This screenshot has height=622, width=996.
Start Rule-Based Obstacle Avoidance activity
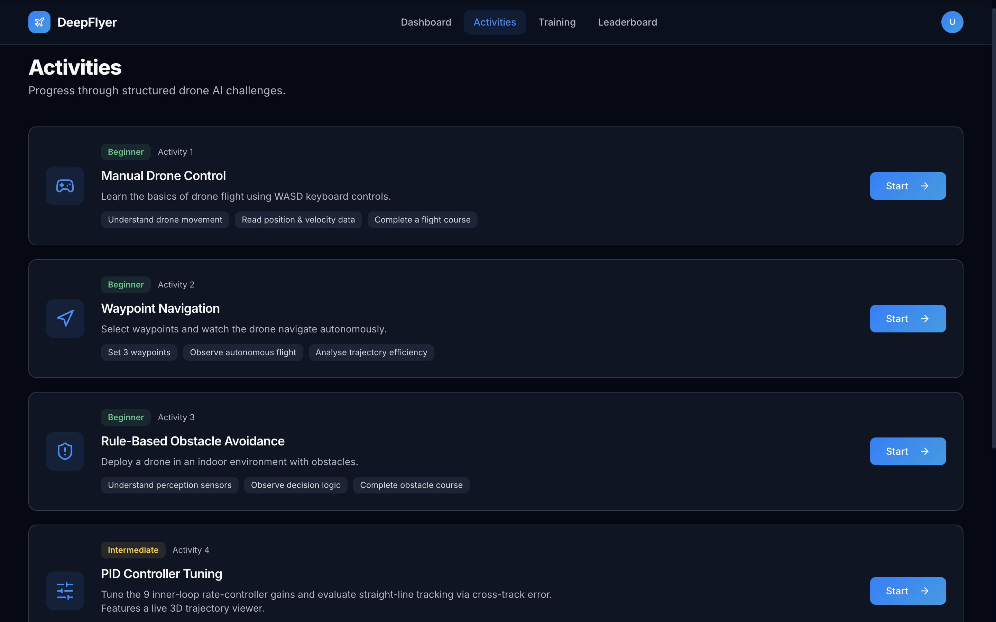click(x=908, y=451)
